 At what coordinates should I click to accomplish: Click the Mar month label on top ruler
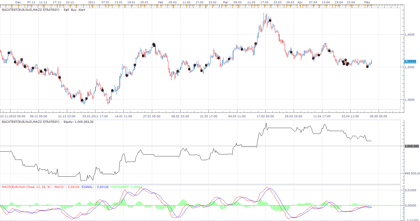[x=226, y=2]
